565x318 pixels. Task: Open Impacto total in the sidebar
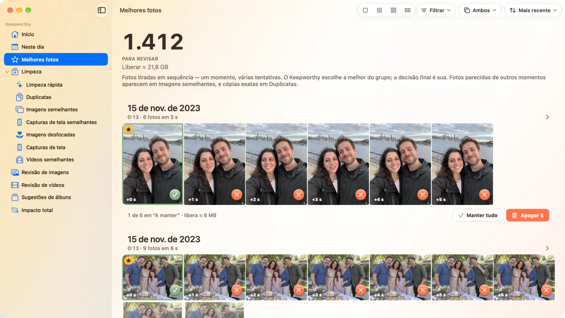click(x=56, y=210)
